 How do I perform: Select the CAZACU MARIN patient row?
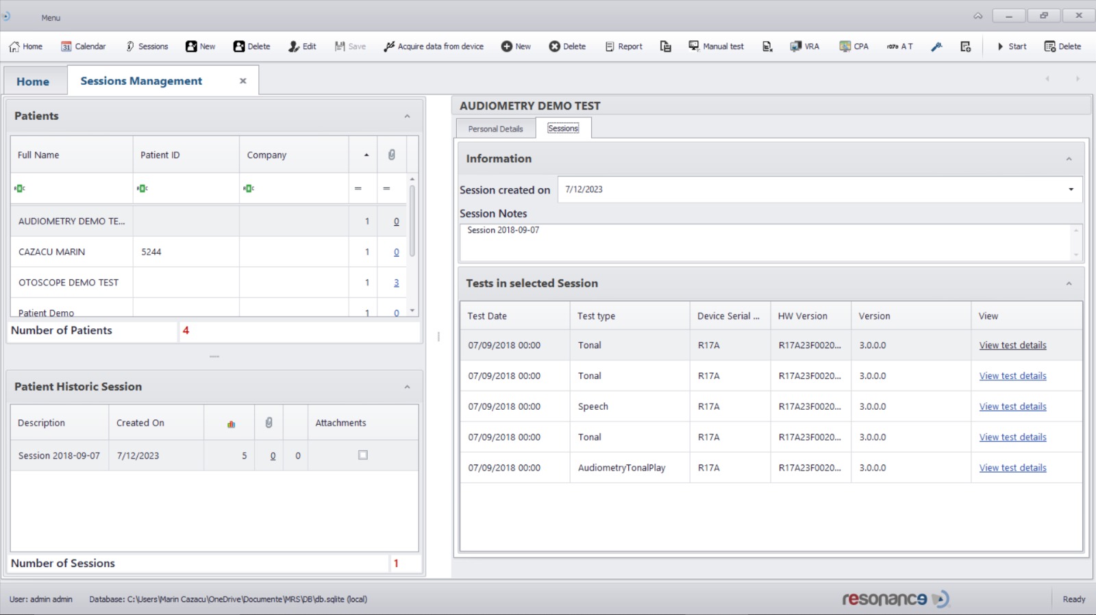click(x=208, y=252)
